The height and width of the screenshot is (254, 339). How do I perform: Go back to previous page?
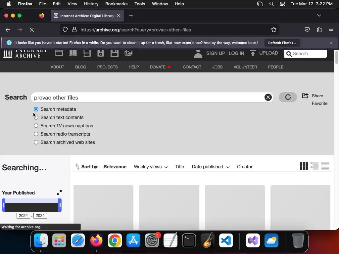(8, 30)
